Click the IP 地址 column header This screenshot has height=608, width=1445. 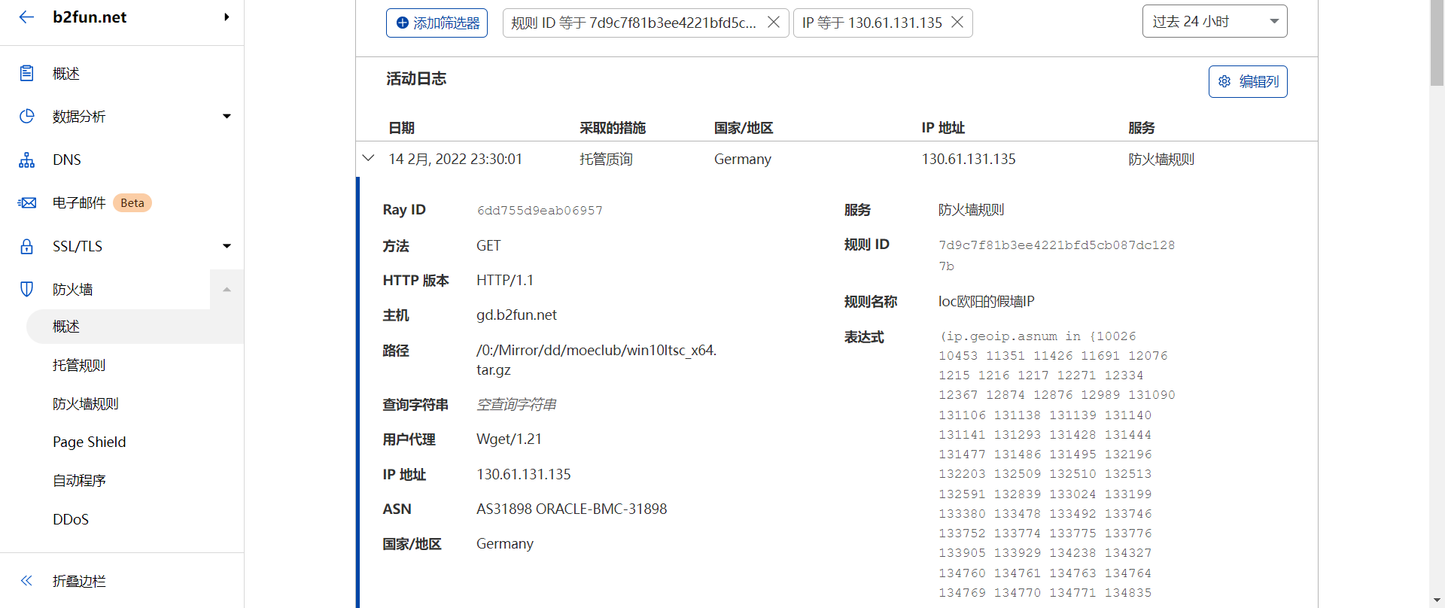943,128
